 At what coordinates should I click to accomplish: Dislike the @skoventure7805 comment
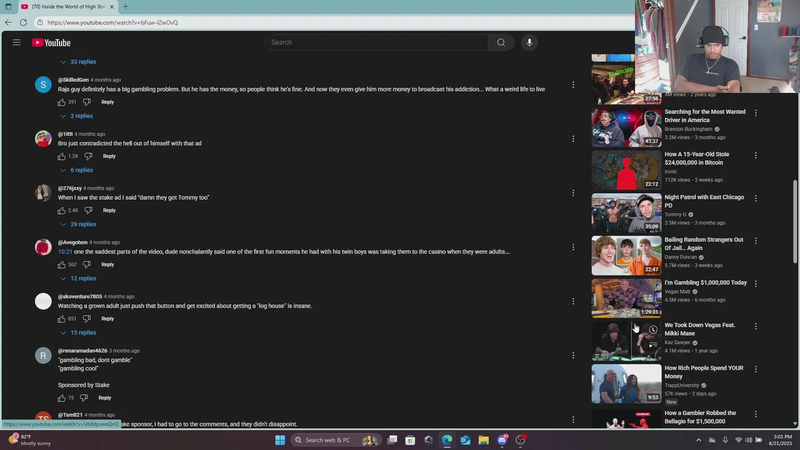click(87, 319)
